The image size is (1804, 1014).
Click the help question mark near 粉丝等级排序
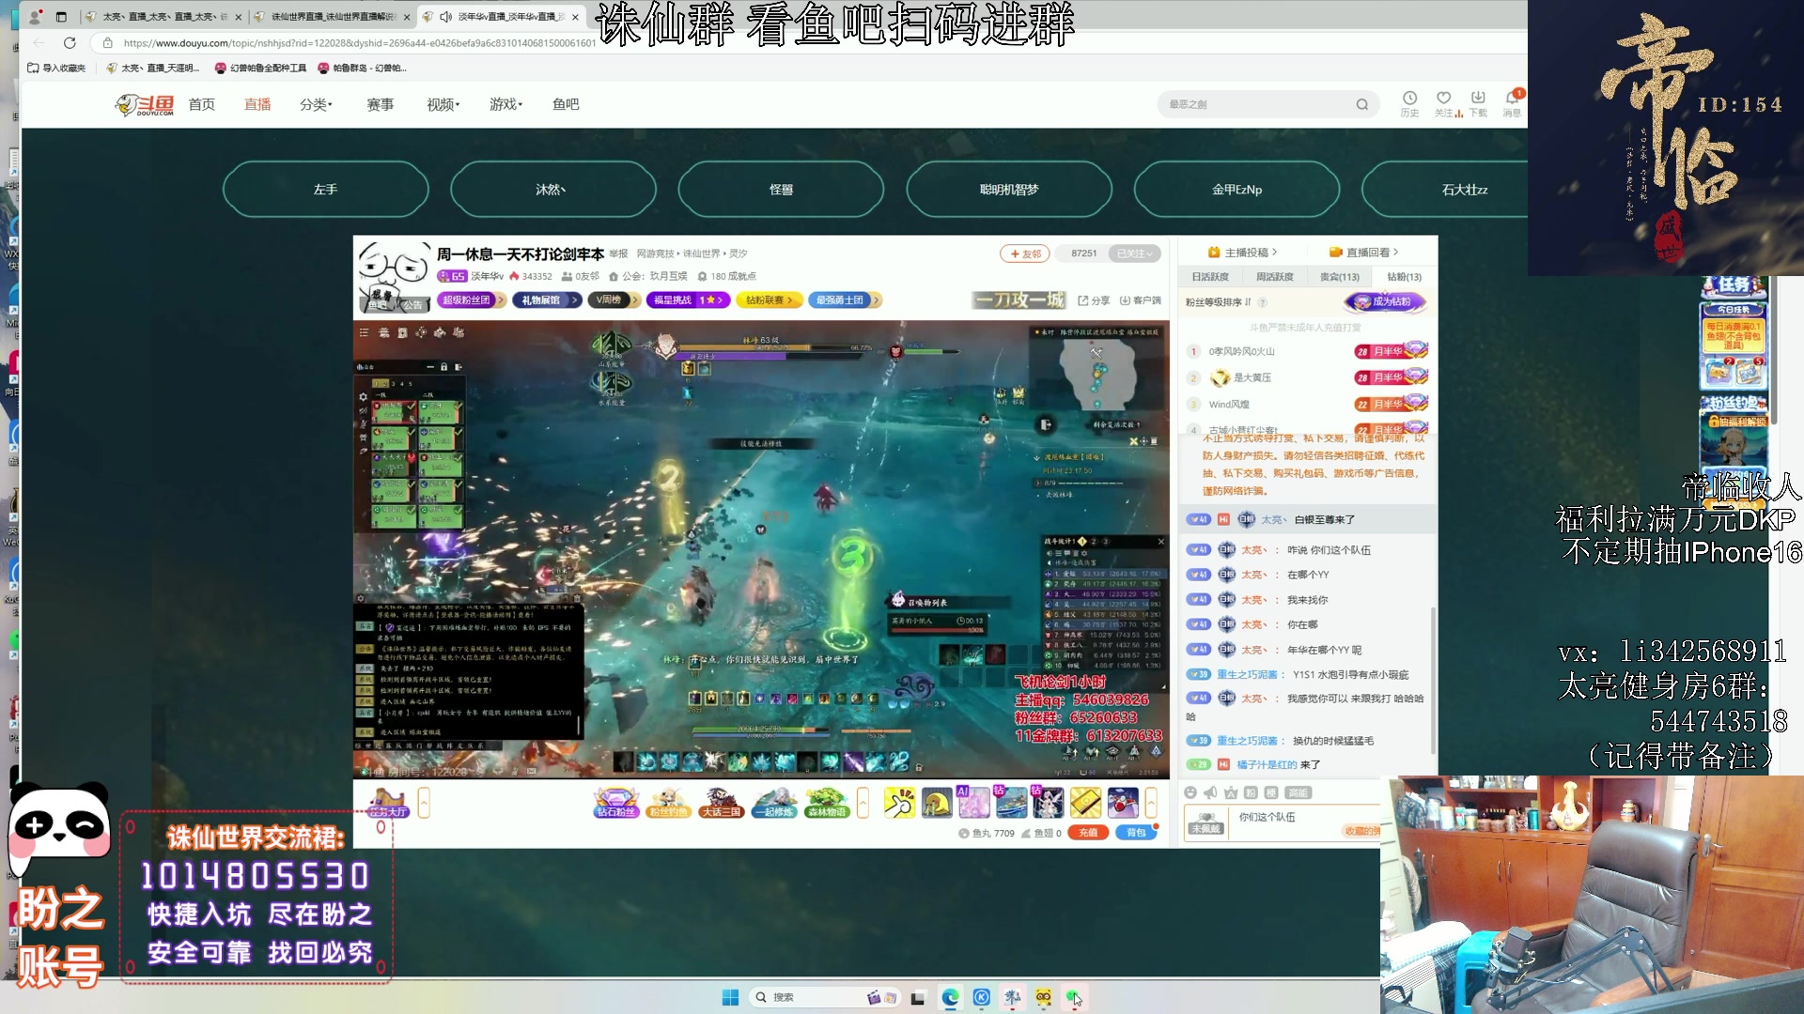coord(1262,302)
